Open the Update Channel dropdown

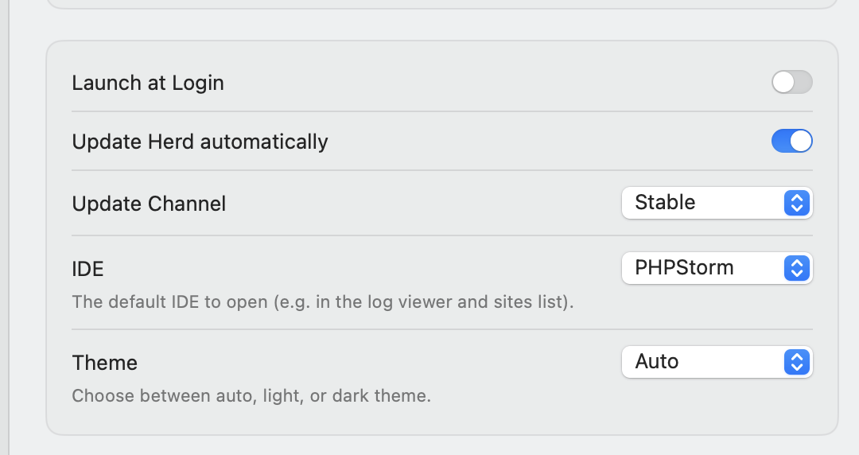coord(716,203)
